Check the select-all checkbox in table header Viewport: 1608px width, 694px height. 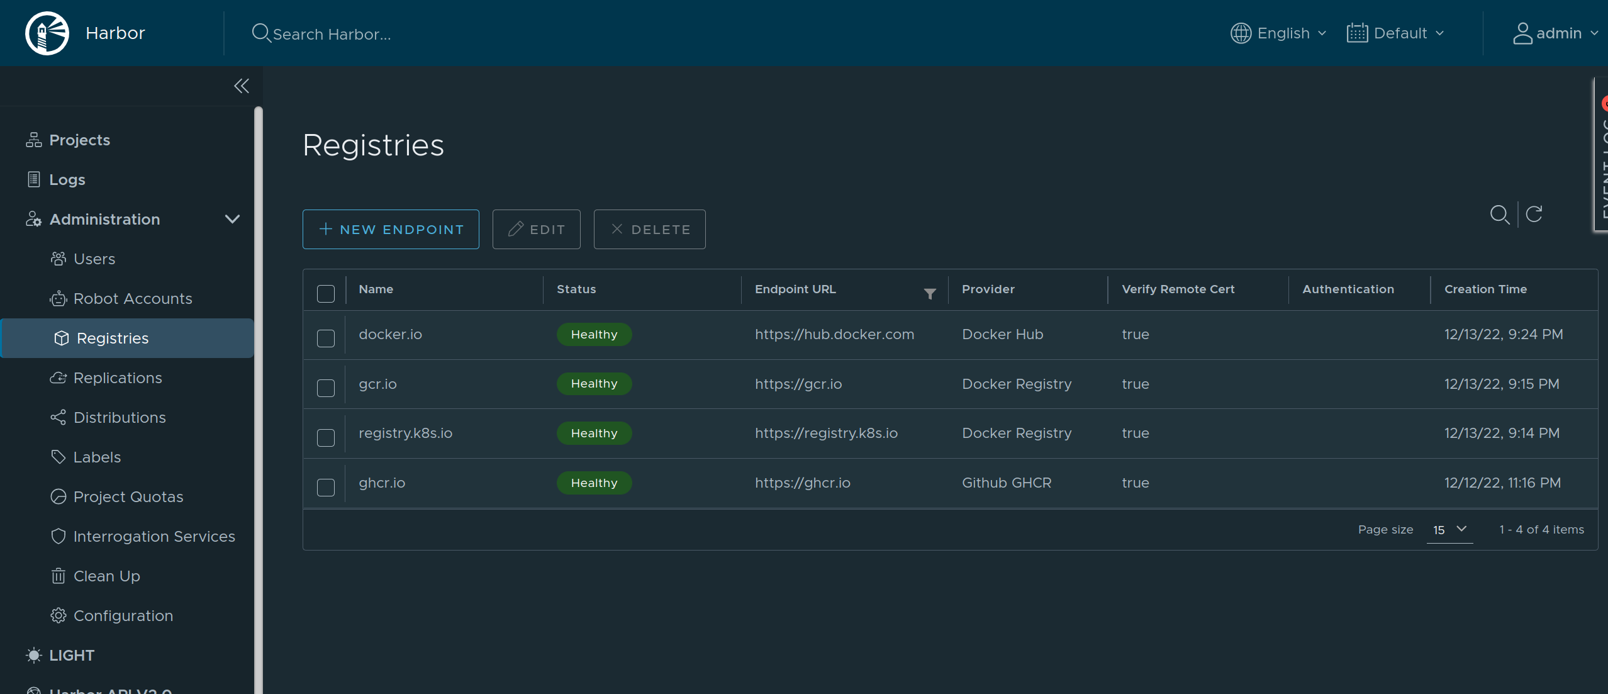325,293
